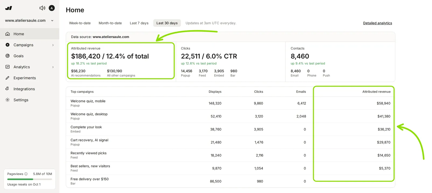Click the 14,456 Popup clicks value
Screen dimensions: 432x193
point(187,71)
